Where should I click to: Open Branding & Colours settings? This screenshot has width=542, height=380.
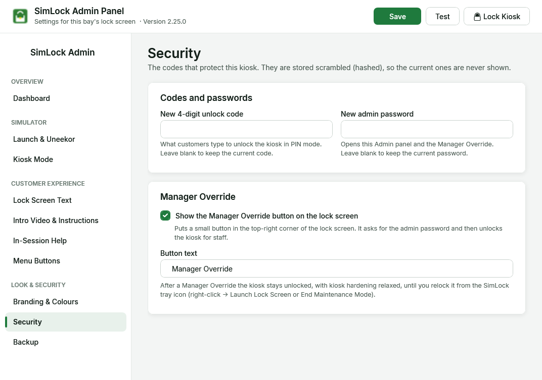coord(66,302)
